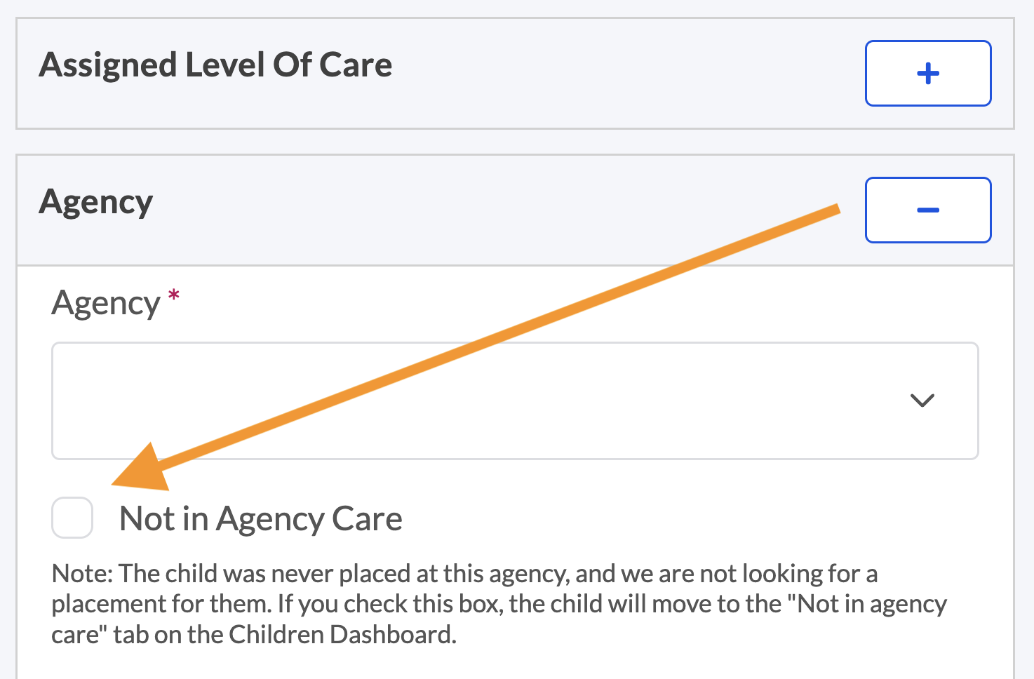Collapse the Agency section
The width and height of the screenshot is (1034, 679).
coord(927,210)
